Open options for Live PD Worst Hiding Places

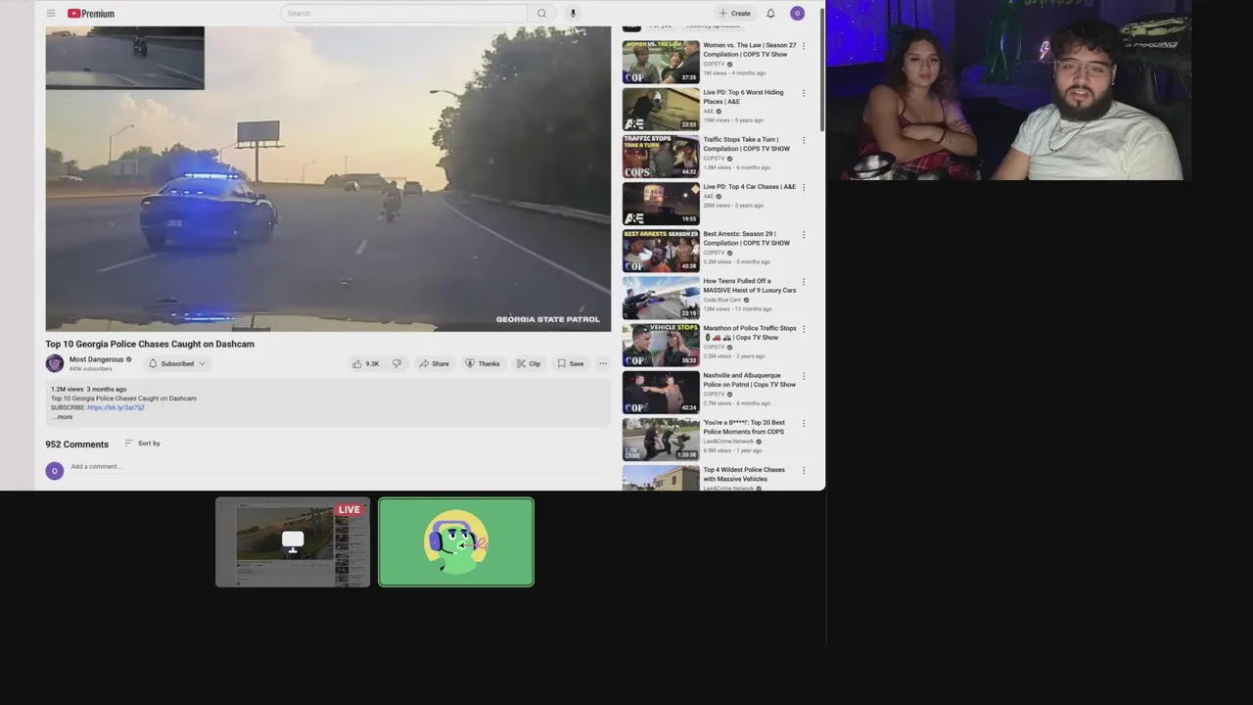[804, 93]
